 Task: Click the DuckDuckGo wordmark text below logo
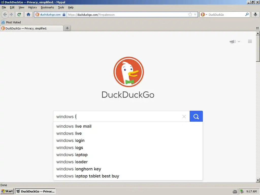(128, 95)
